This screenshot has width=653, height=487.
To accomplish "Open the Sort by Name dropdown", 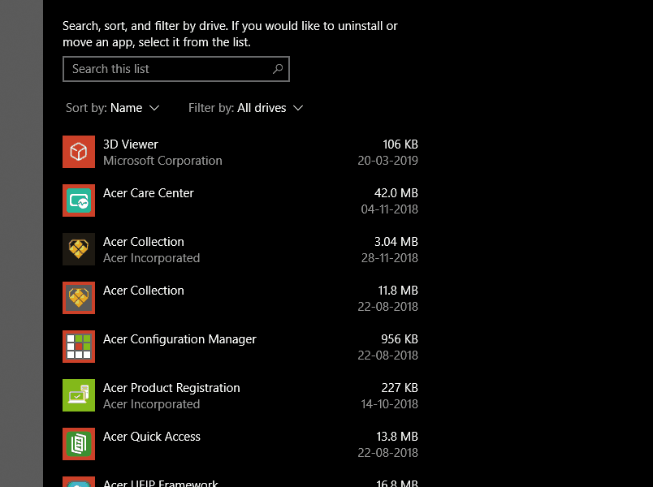I will [113, 108].
